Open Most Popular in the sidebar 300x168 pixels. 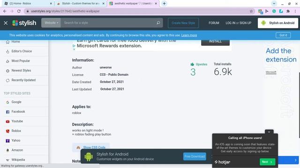[21, 61]
